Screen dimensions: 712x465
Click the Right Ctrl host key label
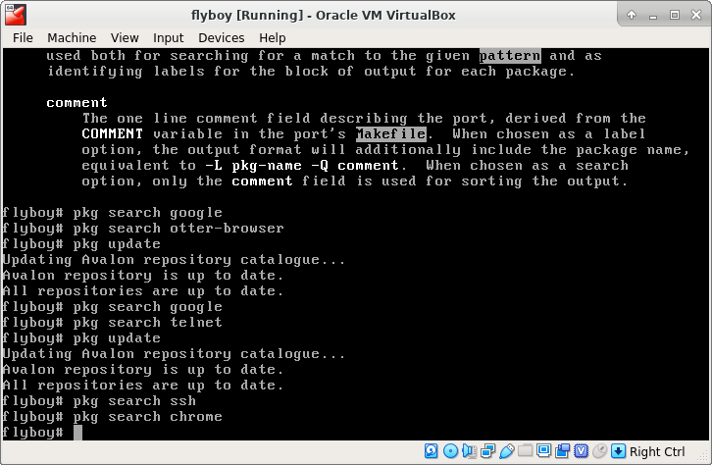(x=657, y=451)
